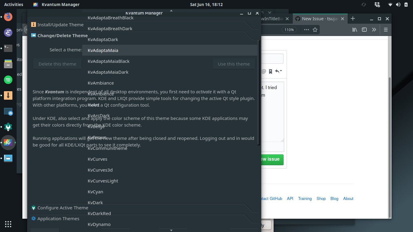413x232 pixels.
Task: Select KvArcDark from the theme list
Action: (x=99, y=115)
